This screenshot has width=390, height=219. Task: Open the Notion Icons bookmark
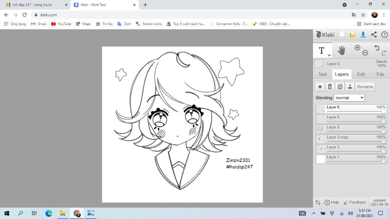pos(149,24)
